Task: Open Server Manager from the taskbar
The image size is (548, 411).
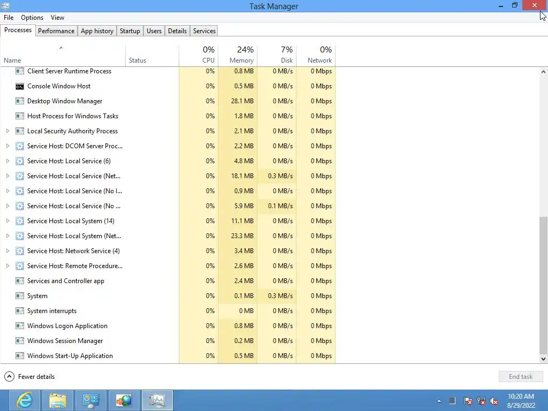Action: [x=91, y=400]
